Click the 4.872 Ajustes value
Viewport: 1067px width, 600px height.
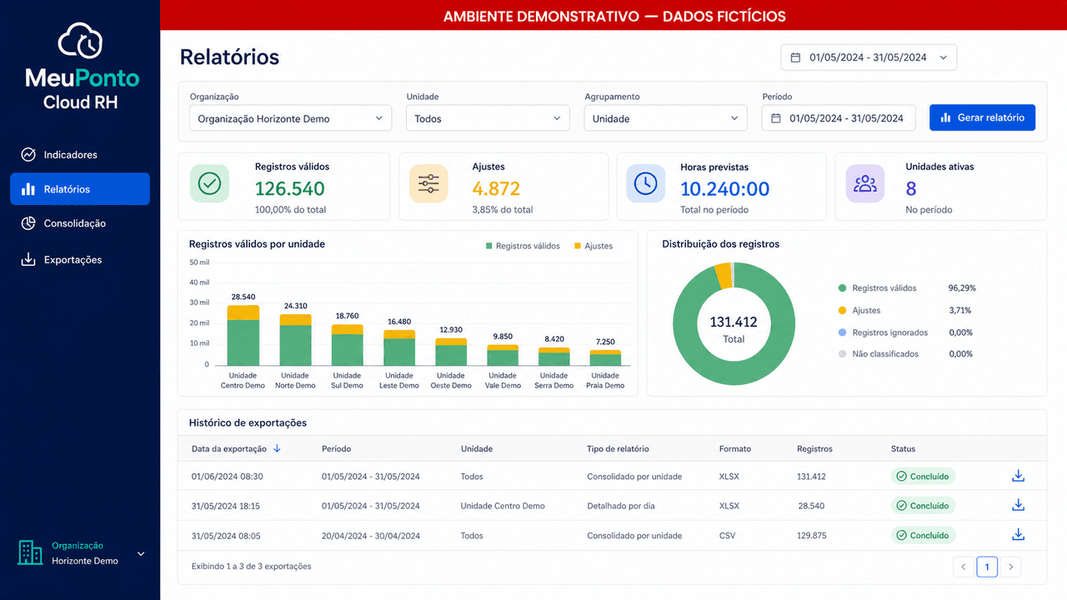(x=496, y=189)
